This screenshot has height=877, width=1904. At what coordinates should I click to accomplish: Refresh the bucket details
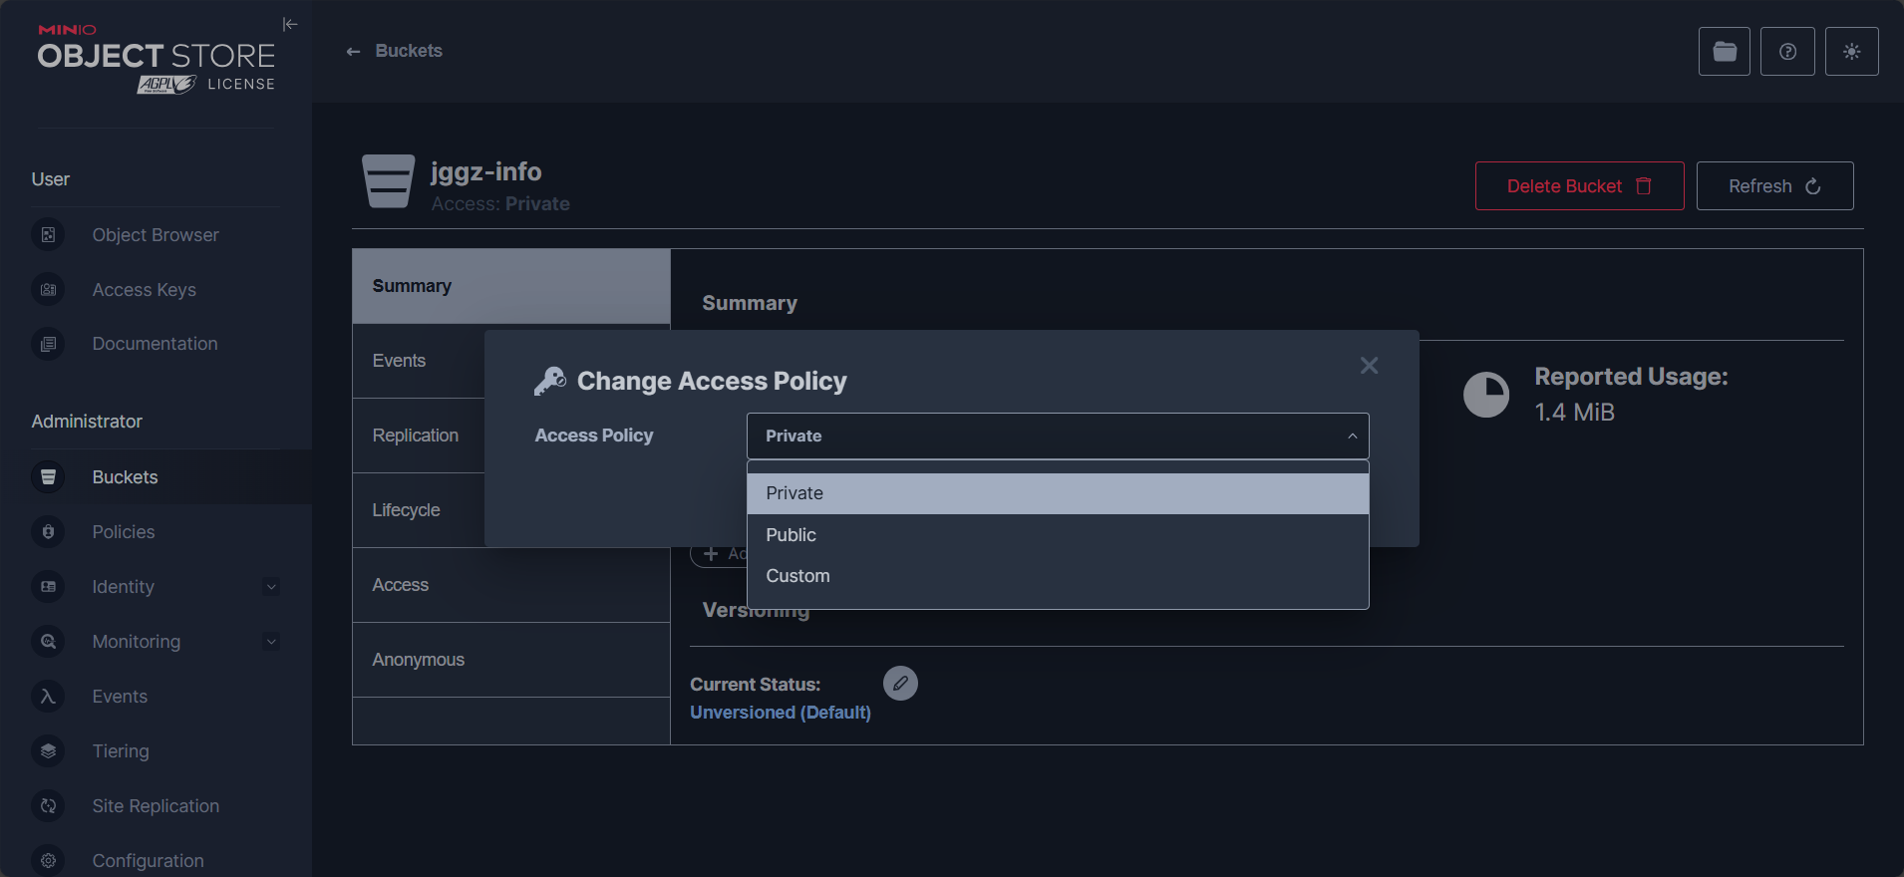coord(1774,186)
